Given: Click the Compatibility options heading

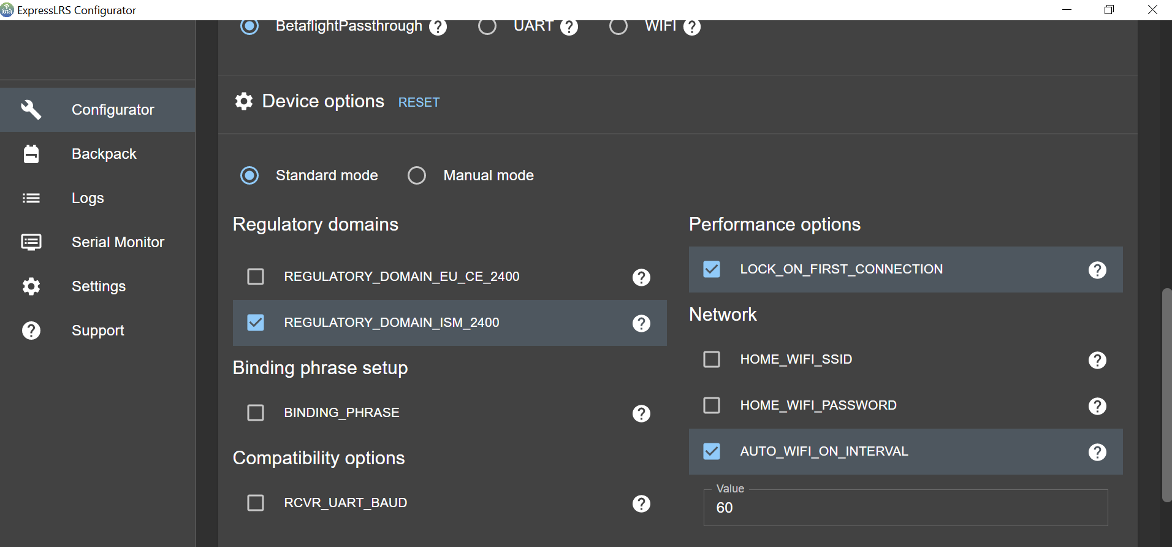Looking at the screenshot, I should [319, 458].
